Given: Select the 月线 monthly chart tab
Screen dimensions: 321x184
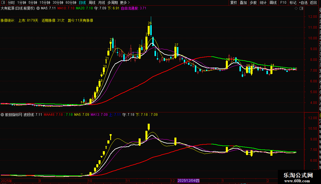Looking at the screenshot, I should [101, 3].
